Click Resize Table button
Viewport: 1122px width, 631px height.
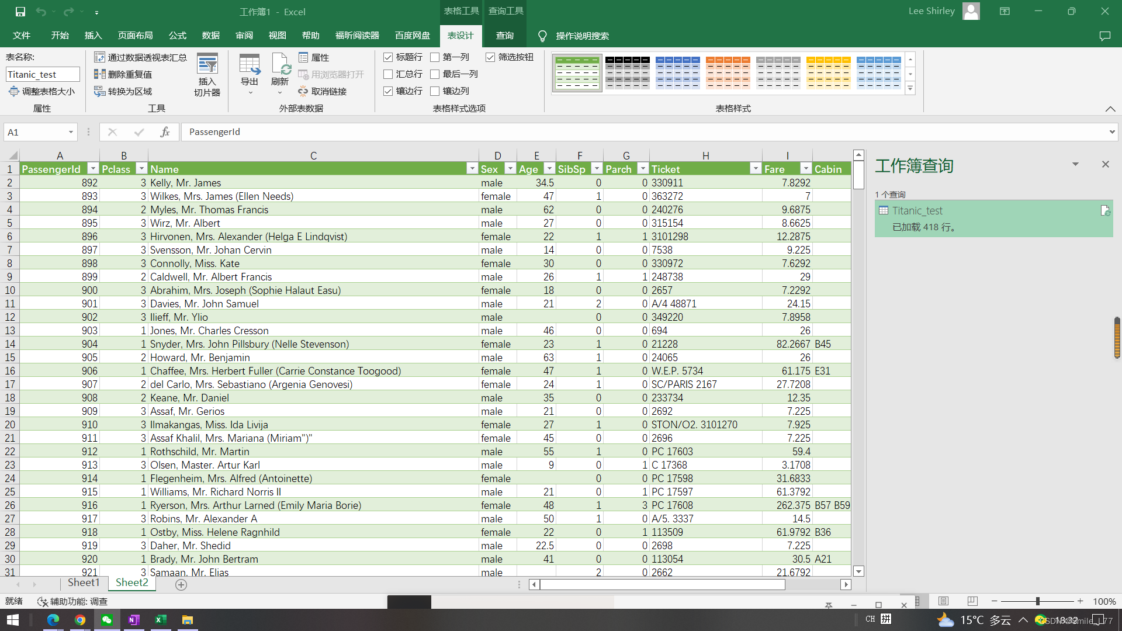(42, 92)
